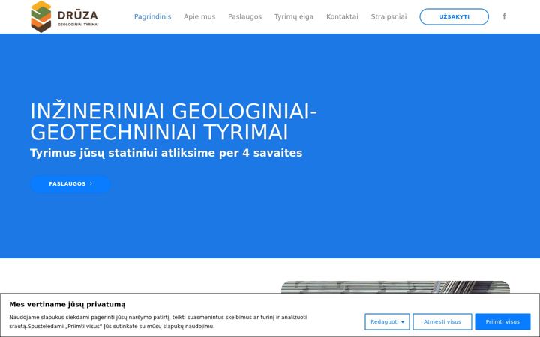
Task: Open the Facebook page icon
Action: click(504, 16)
